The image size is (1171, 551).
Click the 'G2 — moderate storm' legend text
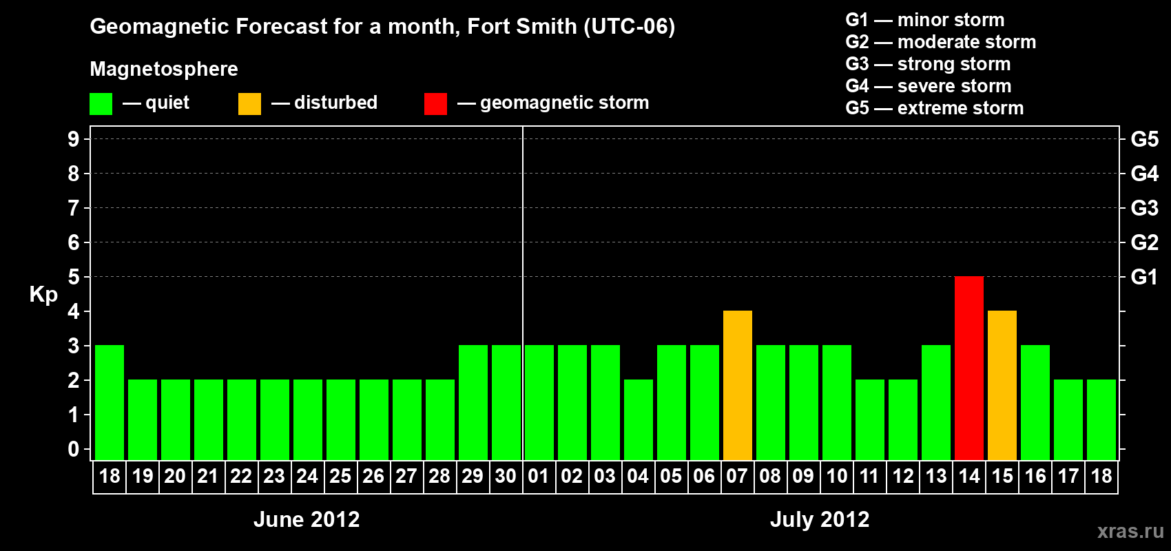(941, 42)
